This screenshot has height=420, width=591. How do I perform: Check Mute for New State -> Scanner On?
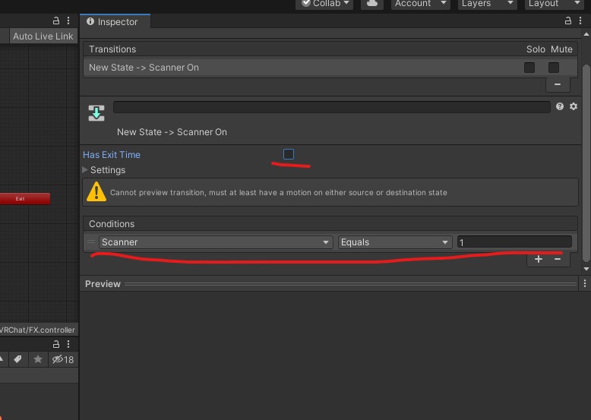554,68
